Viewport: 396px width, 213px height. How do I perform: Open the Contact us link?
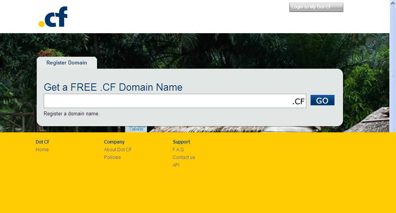click(x=184, y=157)
